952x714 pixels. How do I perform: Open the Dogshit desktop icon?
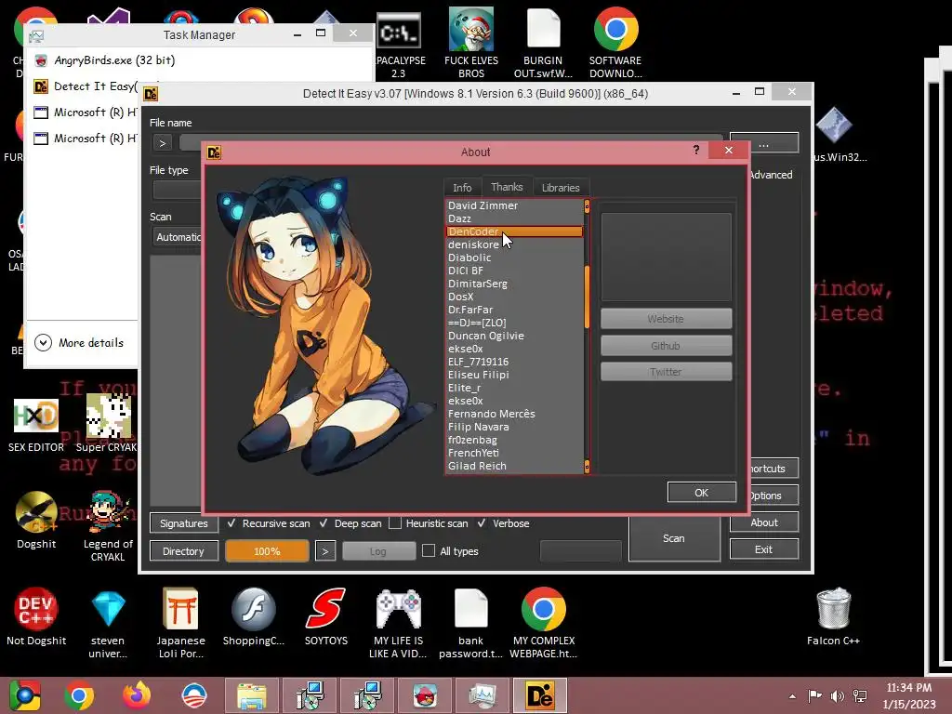36,521
